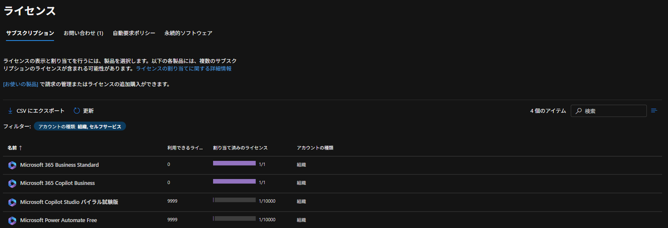Click the Copilot Studio バイラル試験版 product icon

12,202
